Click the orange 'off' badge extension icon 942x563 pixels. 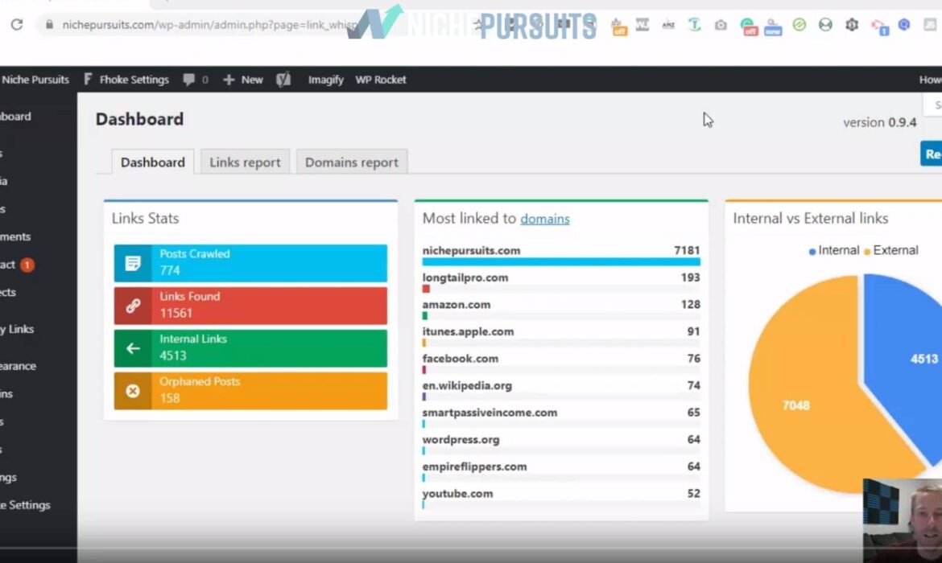(x=619, y=27)
